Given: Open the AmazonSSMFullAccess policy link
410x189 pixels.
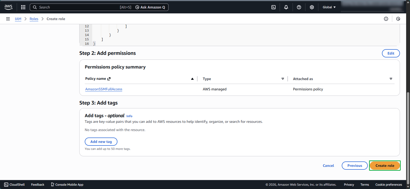Looking at the screenshot, I should click(x=104, y=89).
